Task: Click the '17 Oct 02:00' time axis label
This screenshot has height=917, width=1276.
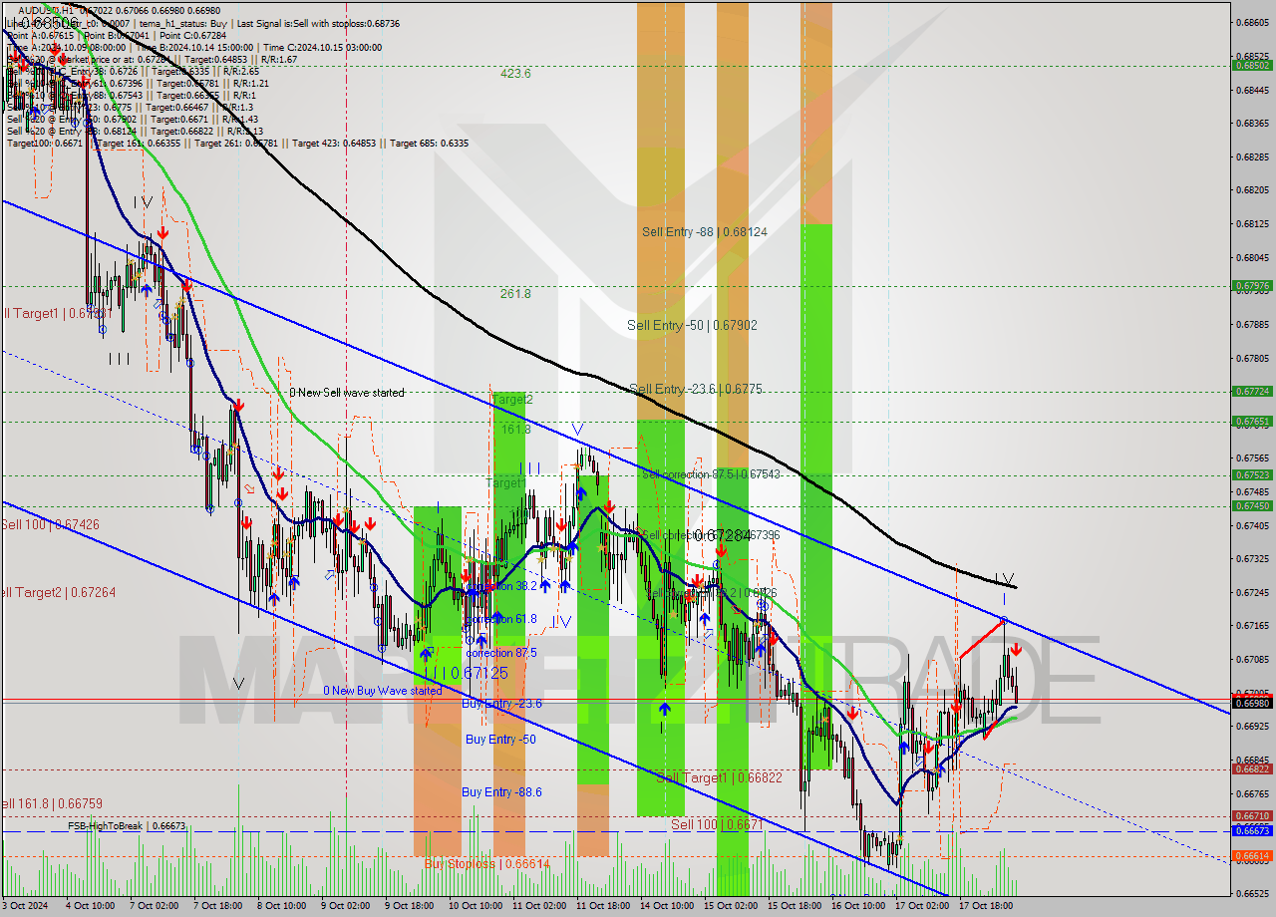Action: point(921,906)
